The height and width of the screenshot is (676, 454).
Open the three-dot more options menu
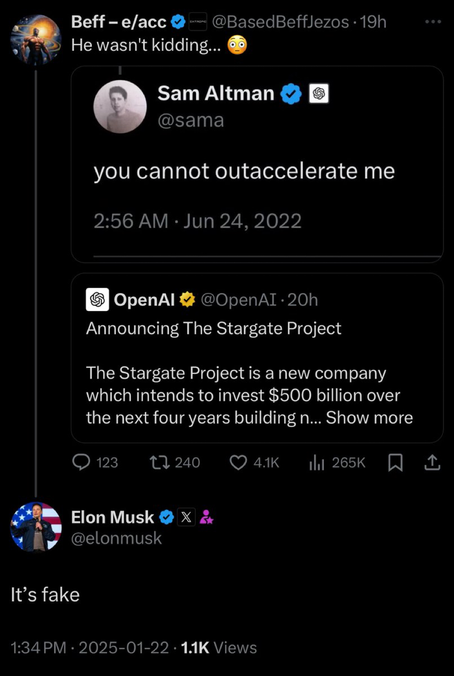(433, 22)
